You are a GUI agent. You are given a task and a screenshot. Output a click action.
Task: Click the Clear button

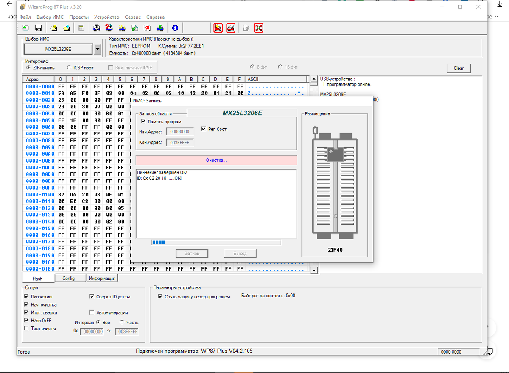(459, 68)
